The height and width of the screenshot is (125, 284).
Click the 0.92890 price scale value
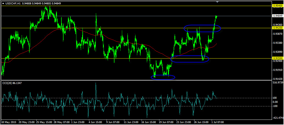pyautogui.click(x=277, y=52)
